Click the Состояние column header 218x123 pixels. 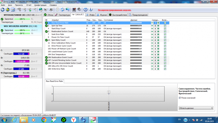coord(117,20)
